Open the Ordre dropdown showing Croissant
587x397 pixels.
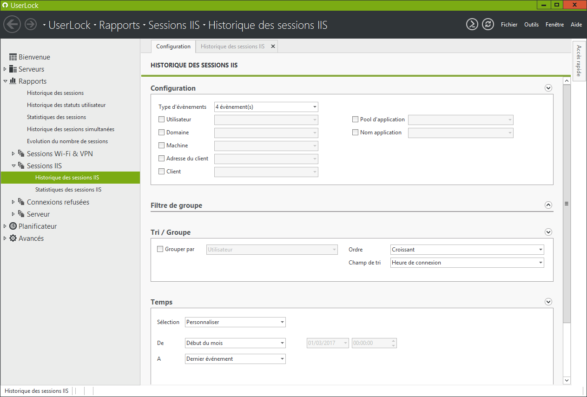click(x=467, y=250)
